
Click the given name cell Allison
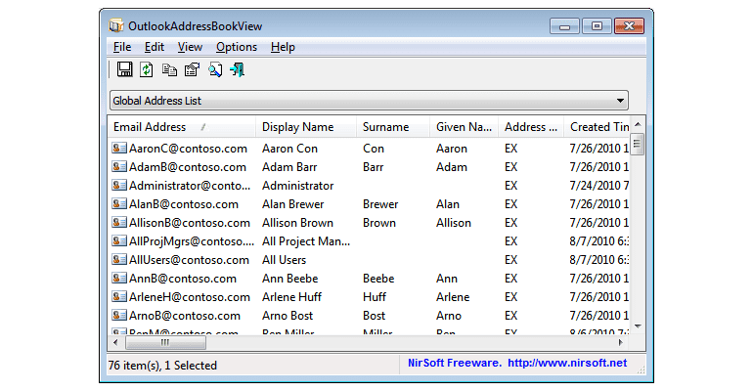(454, 223)
